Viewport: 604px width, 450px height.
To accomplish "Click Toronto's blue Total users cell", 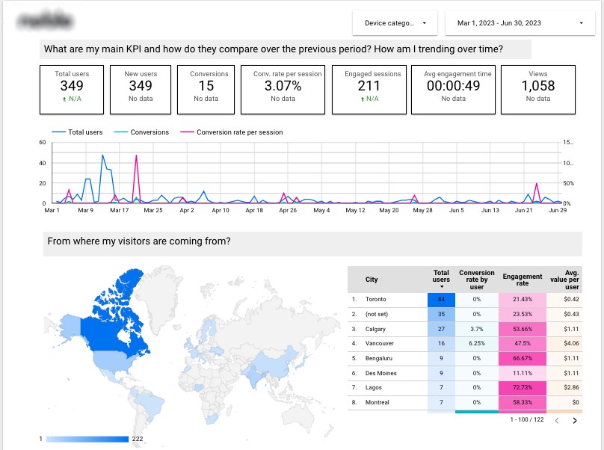I will (441, 299).
